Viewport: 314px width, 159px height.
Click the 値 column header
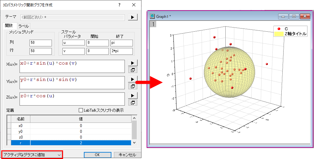pos(81,119)
